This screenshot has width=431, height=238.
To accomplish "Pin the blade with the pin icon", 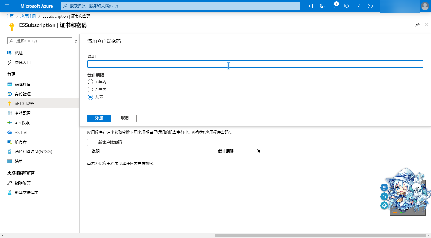I will tap(418, 25).
